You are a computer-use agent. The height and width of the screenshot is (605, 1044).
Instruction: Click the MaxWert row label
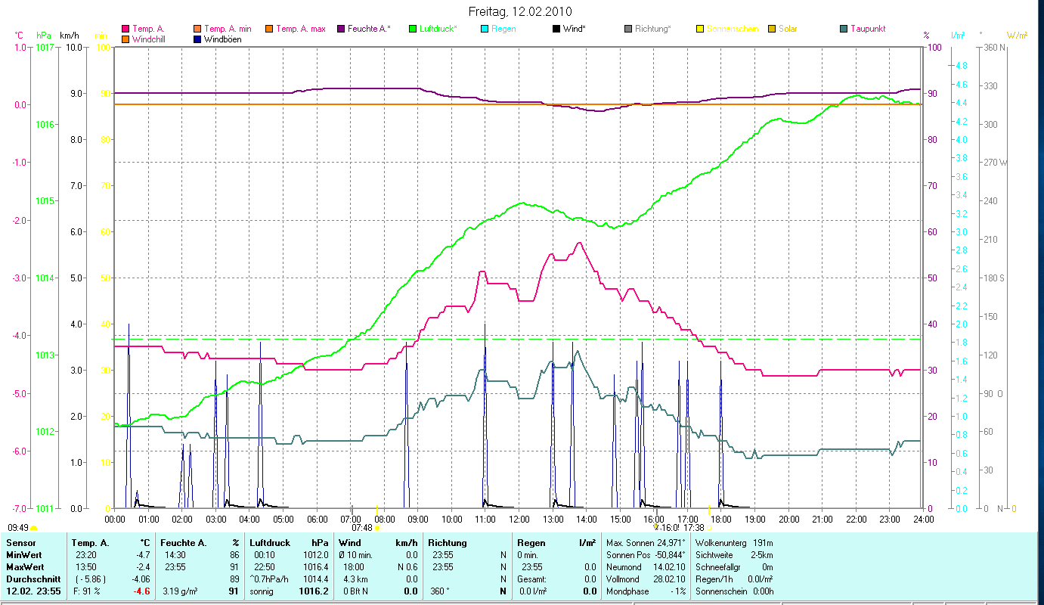click(x=25, y=566)
